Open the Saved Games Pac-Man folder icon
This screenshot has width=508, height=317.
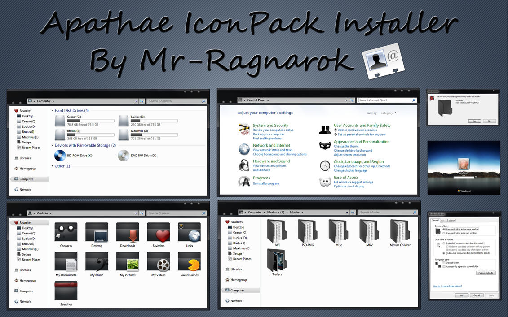[x=189, y=262]
